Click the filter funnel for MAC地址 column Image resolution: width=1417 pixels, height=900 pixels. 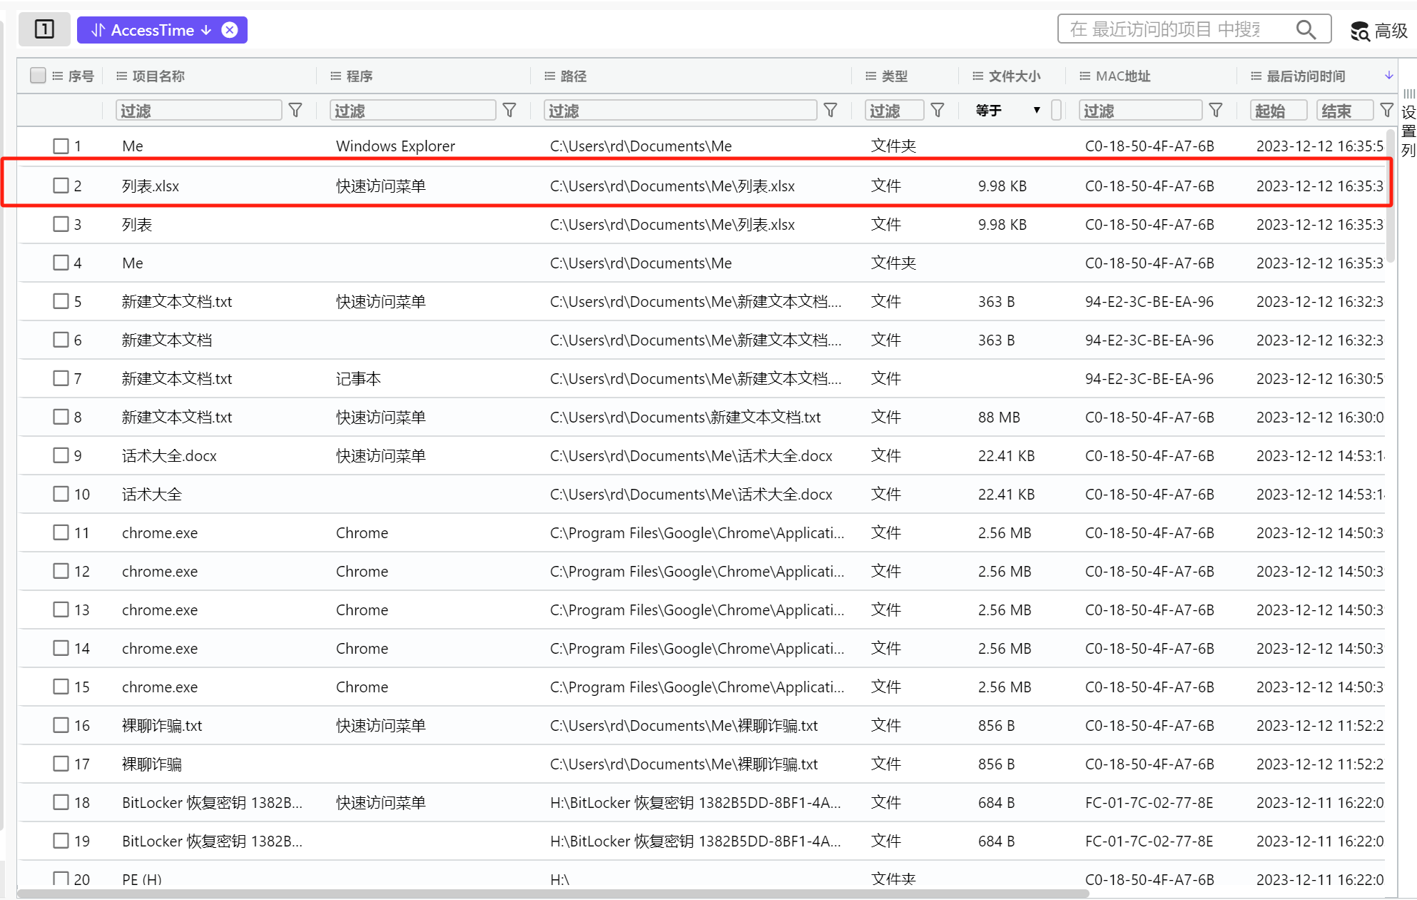(1216, 110)
